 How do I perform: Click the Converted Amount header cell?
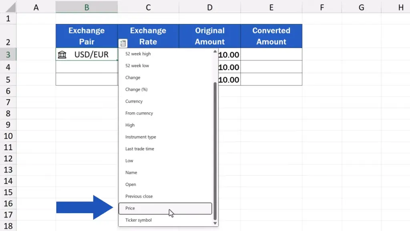[271, 36]
